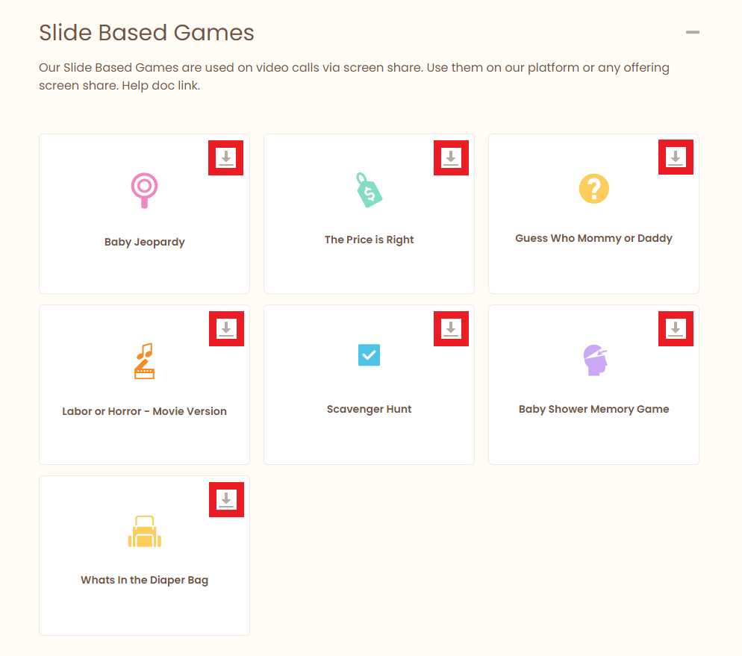Download Labor or Horror Movie Version
Viewport: 742px width, 656px height.
click(x=226, y=328)
